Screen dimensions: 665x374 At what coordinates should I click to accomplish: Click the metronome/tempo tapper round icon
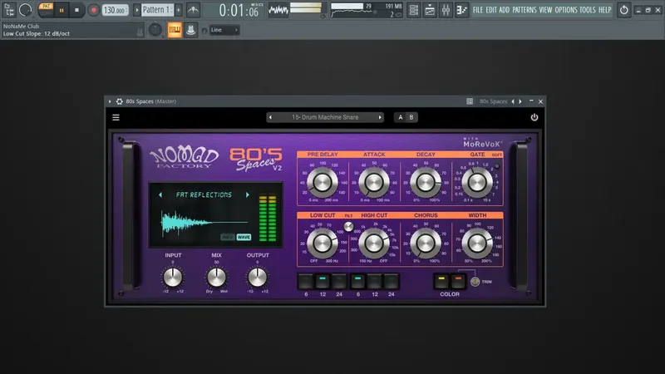[x=26, y=10]
